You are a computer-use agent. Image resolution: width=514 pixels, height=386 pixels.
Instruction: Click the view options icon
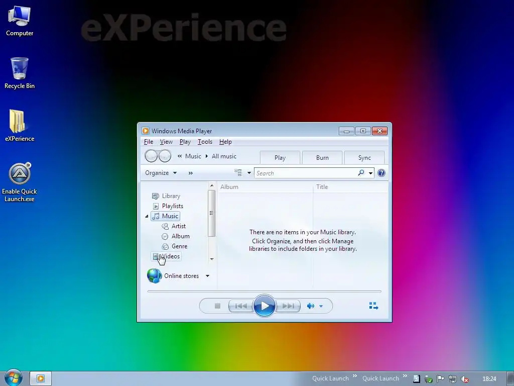238,173
